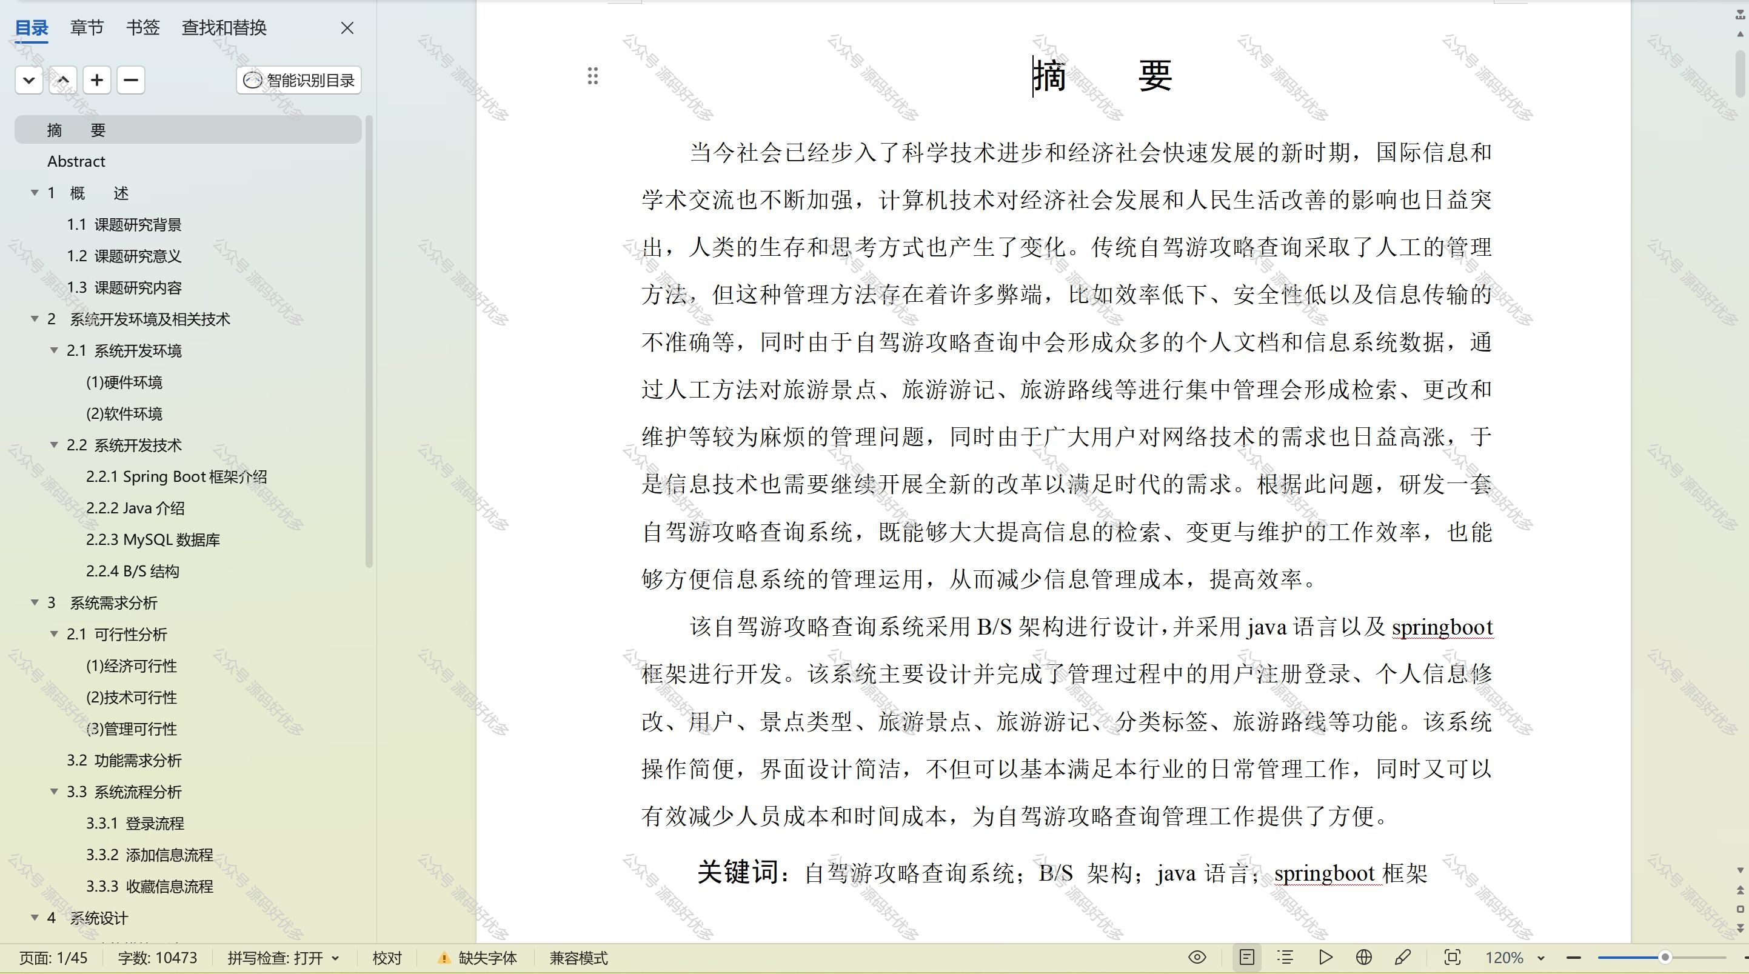Click the 兼容模式 status item
1749x974 pixels.
[578, 958]
